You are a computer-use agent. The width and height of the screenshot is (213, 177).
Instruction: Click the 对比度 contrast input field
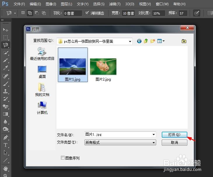click(x=159, y=13)
